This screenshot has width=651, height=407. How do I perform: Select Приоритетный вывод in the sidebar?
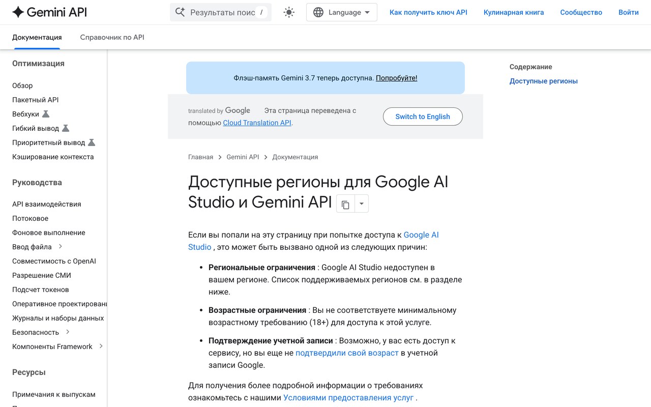coord(49,142)
